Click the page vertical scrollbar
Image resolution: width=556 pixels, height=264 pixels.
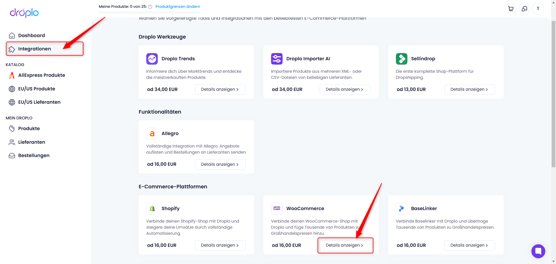(553, 94)
